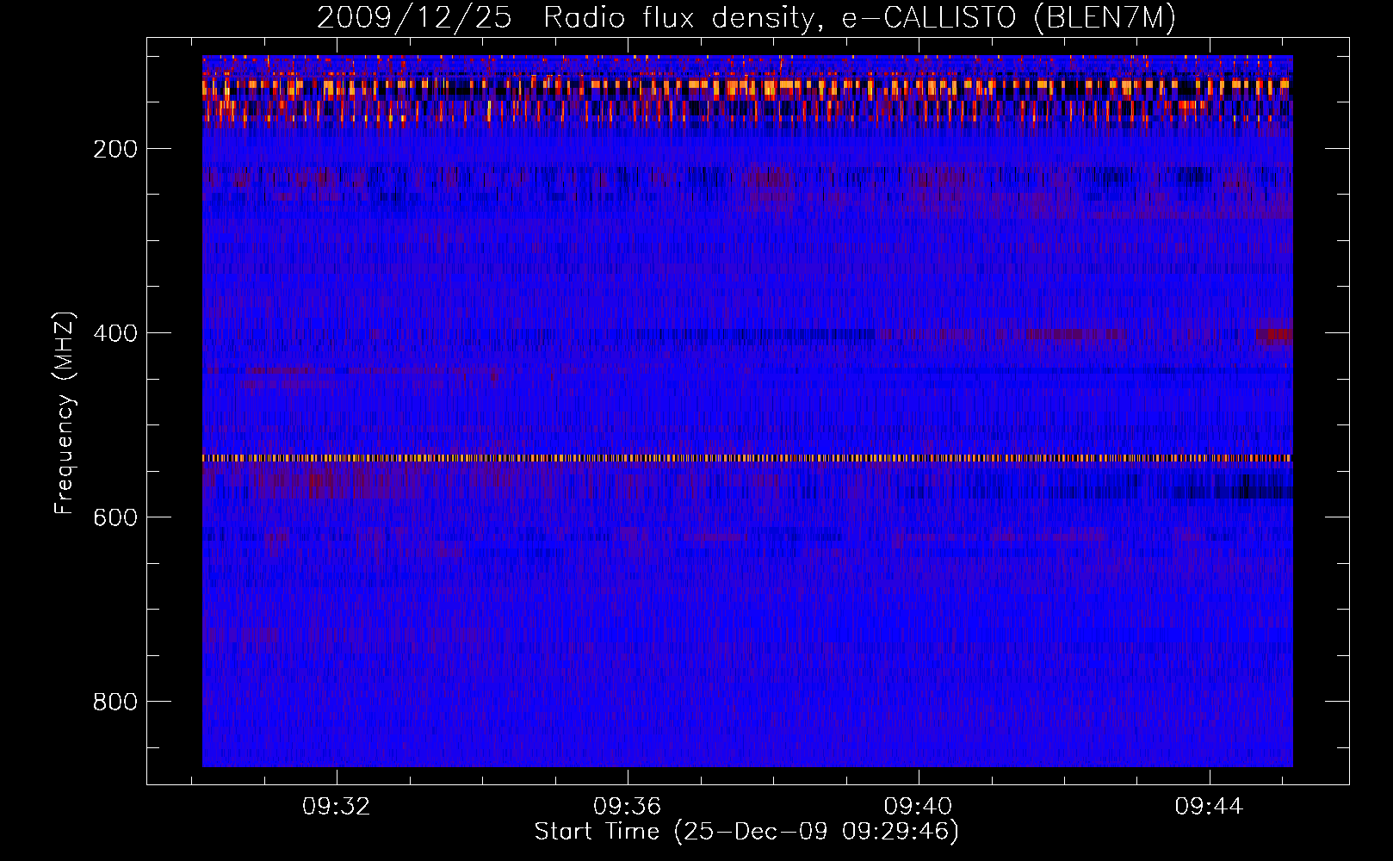Image resolution: width=1393 pixels, height=861 pixels.
Task: Click the bright orange interference line near 540 MHz
Action: (747, 458)
